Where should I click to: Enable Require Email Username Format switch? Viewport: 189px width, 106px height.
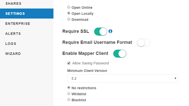143,43
